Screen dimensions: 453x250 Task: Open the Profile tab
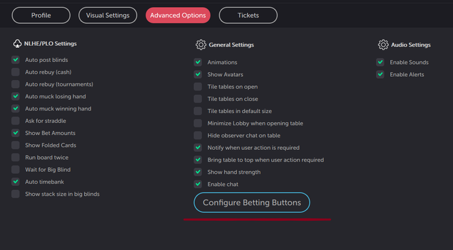pos(41,16)
